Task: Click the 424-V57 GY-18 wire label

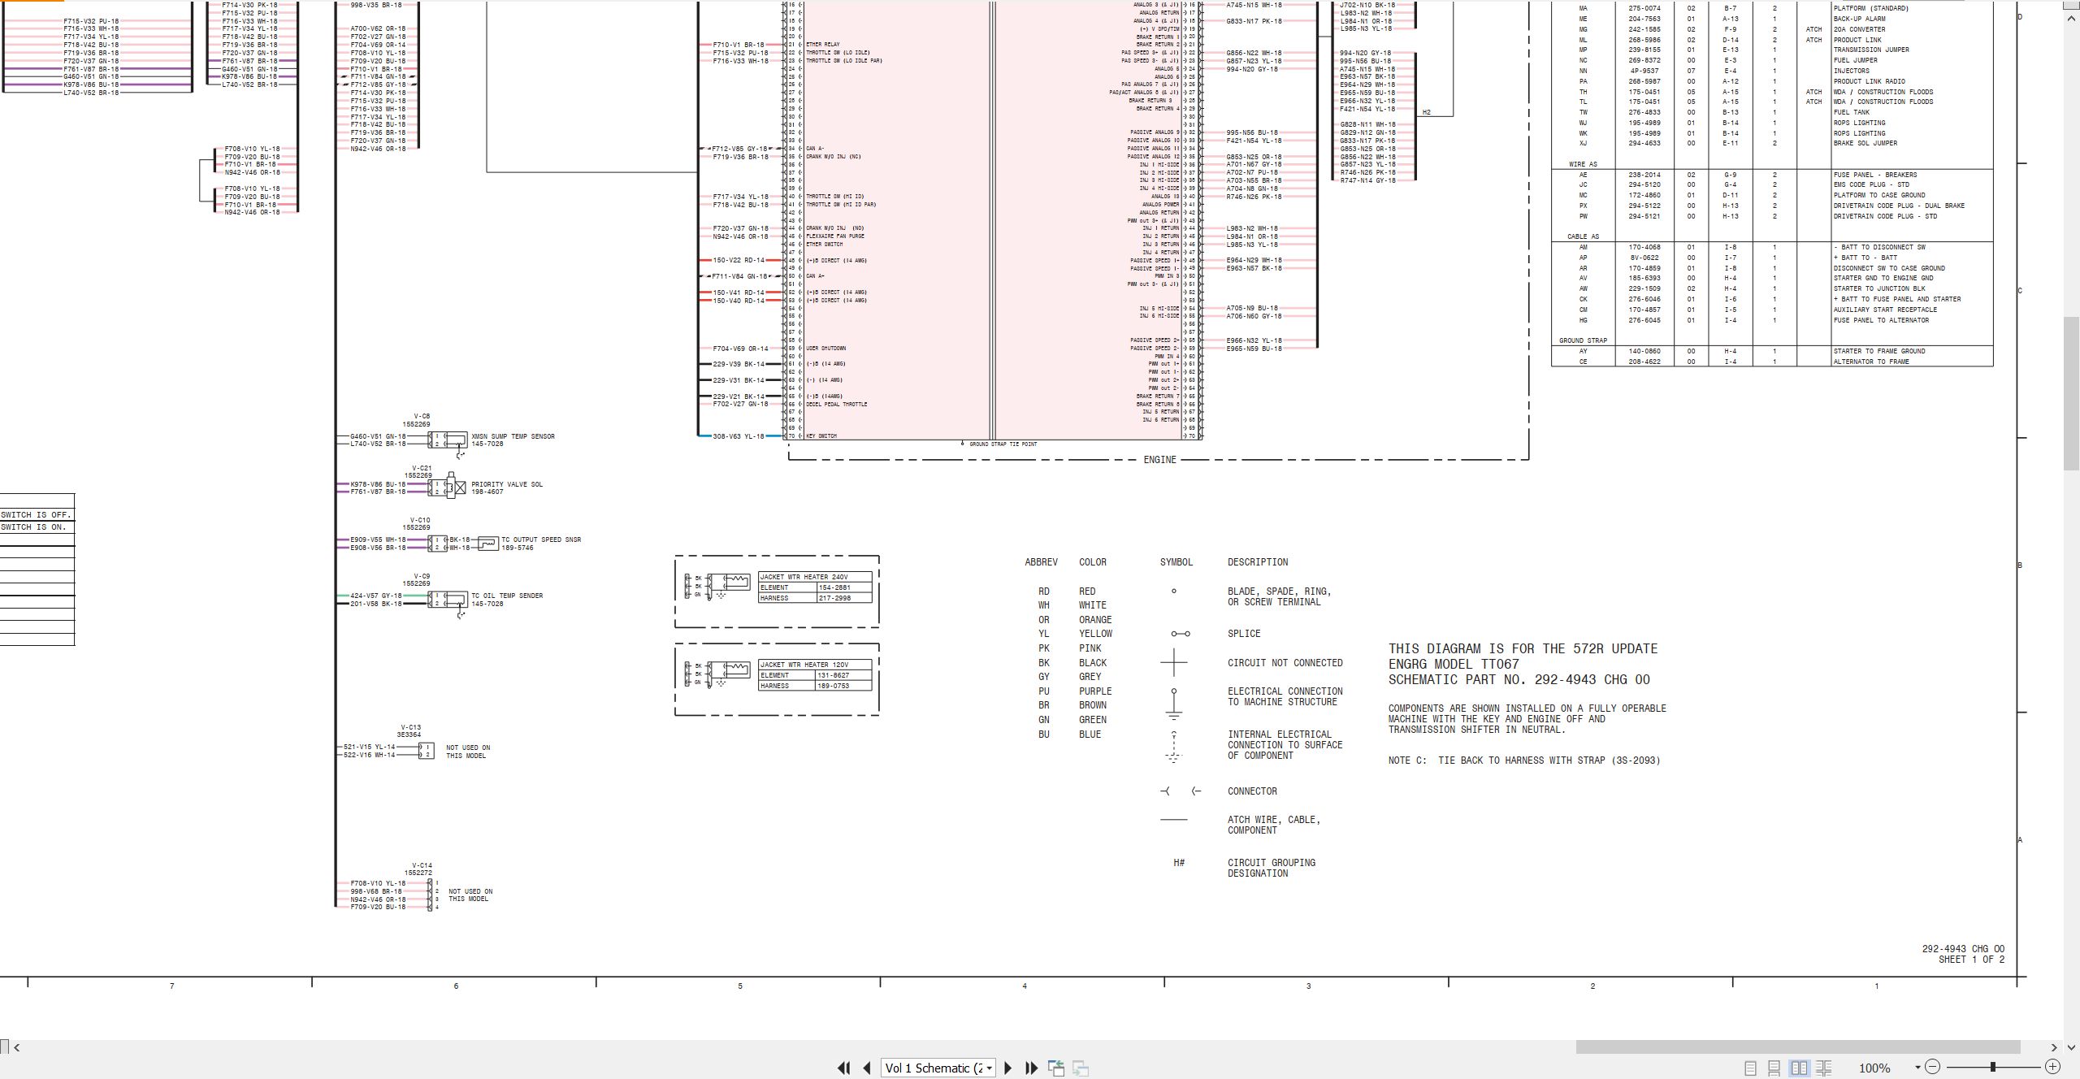Action: [x=376, y=596]
